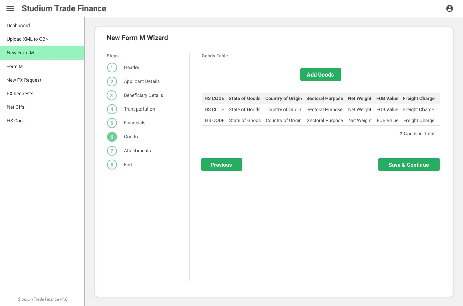Click the Net Weight column header
Image resolution: width=463 pixels, height=306 pixels.
(360, 98)
